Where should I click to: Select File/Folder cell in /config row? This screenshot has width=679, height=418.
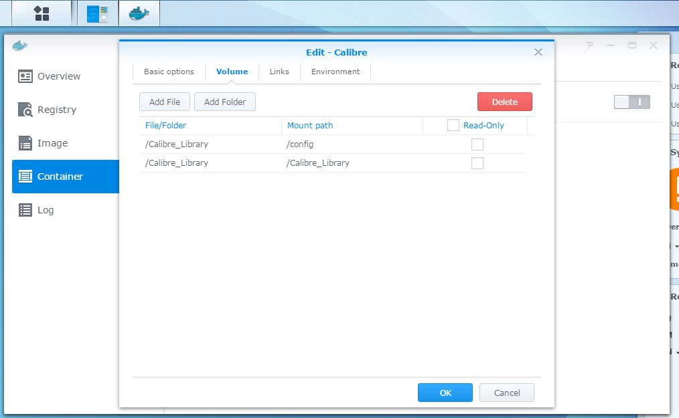177,144
